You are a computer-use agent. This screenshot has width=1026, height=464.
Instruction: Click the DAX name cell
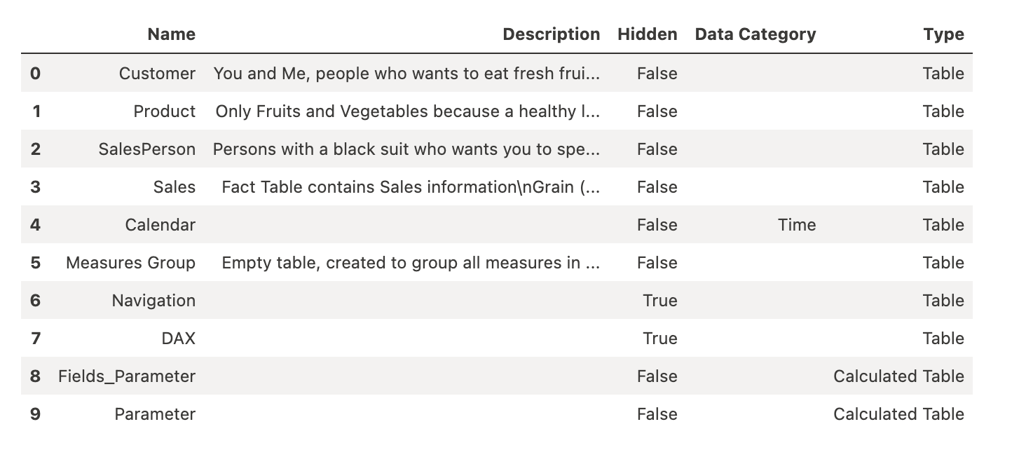click(179, 339)
